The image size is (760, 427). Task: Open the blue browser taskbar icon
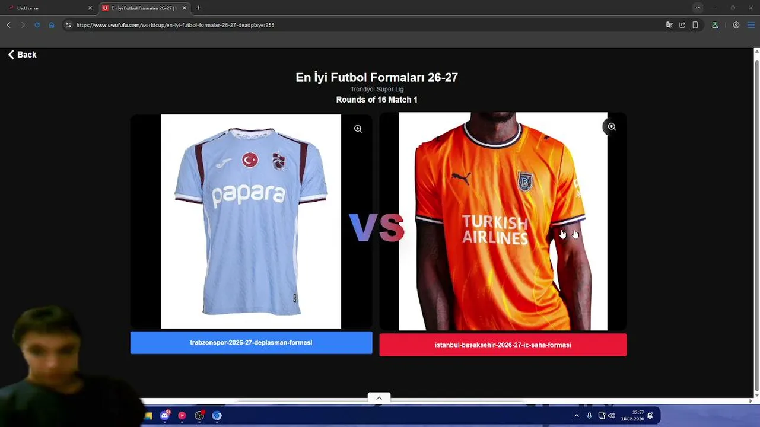[x=217, y=416]
